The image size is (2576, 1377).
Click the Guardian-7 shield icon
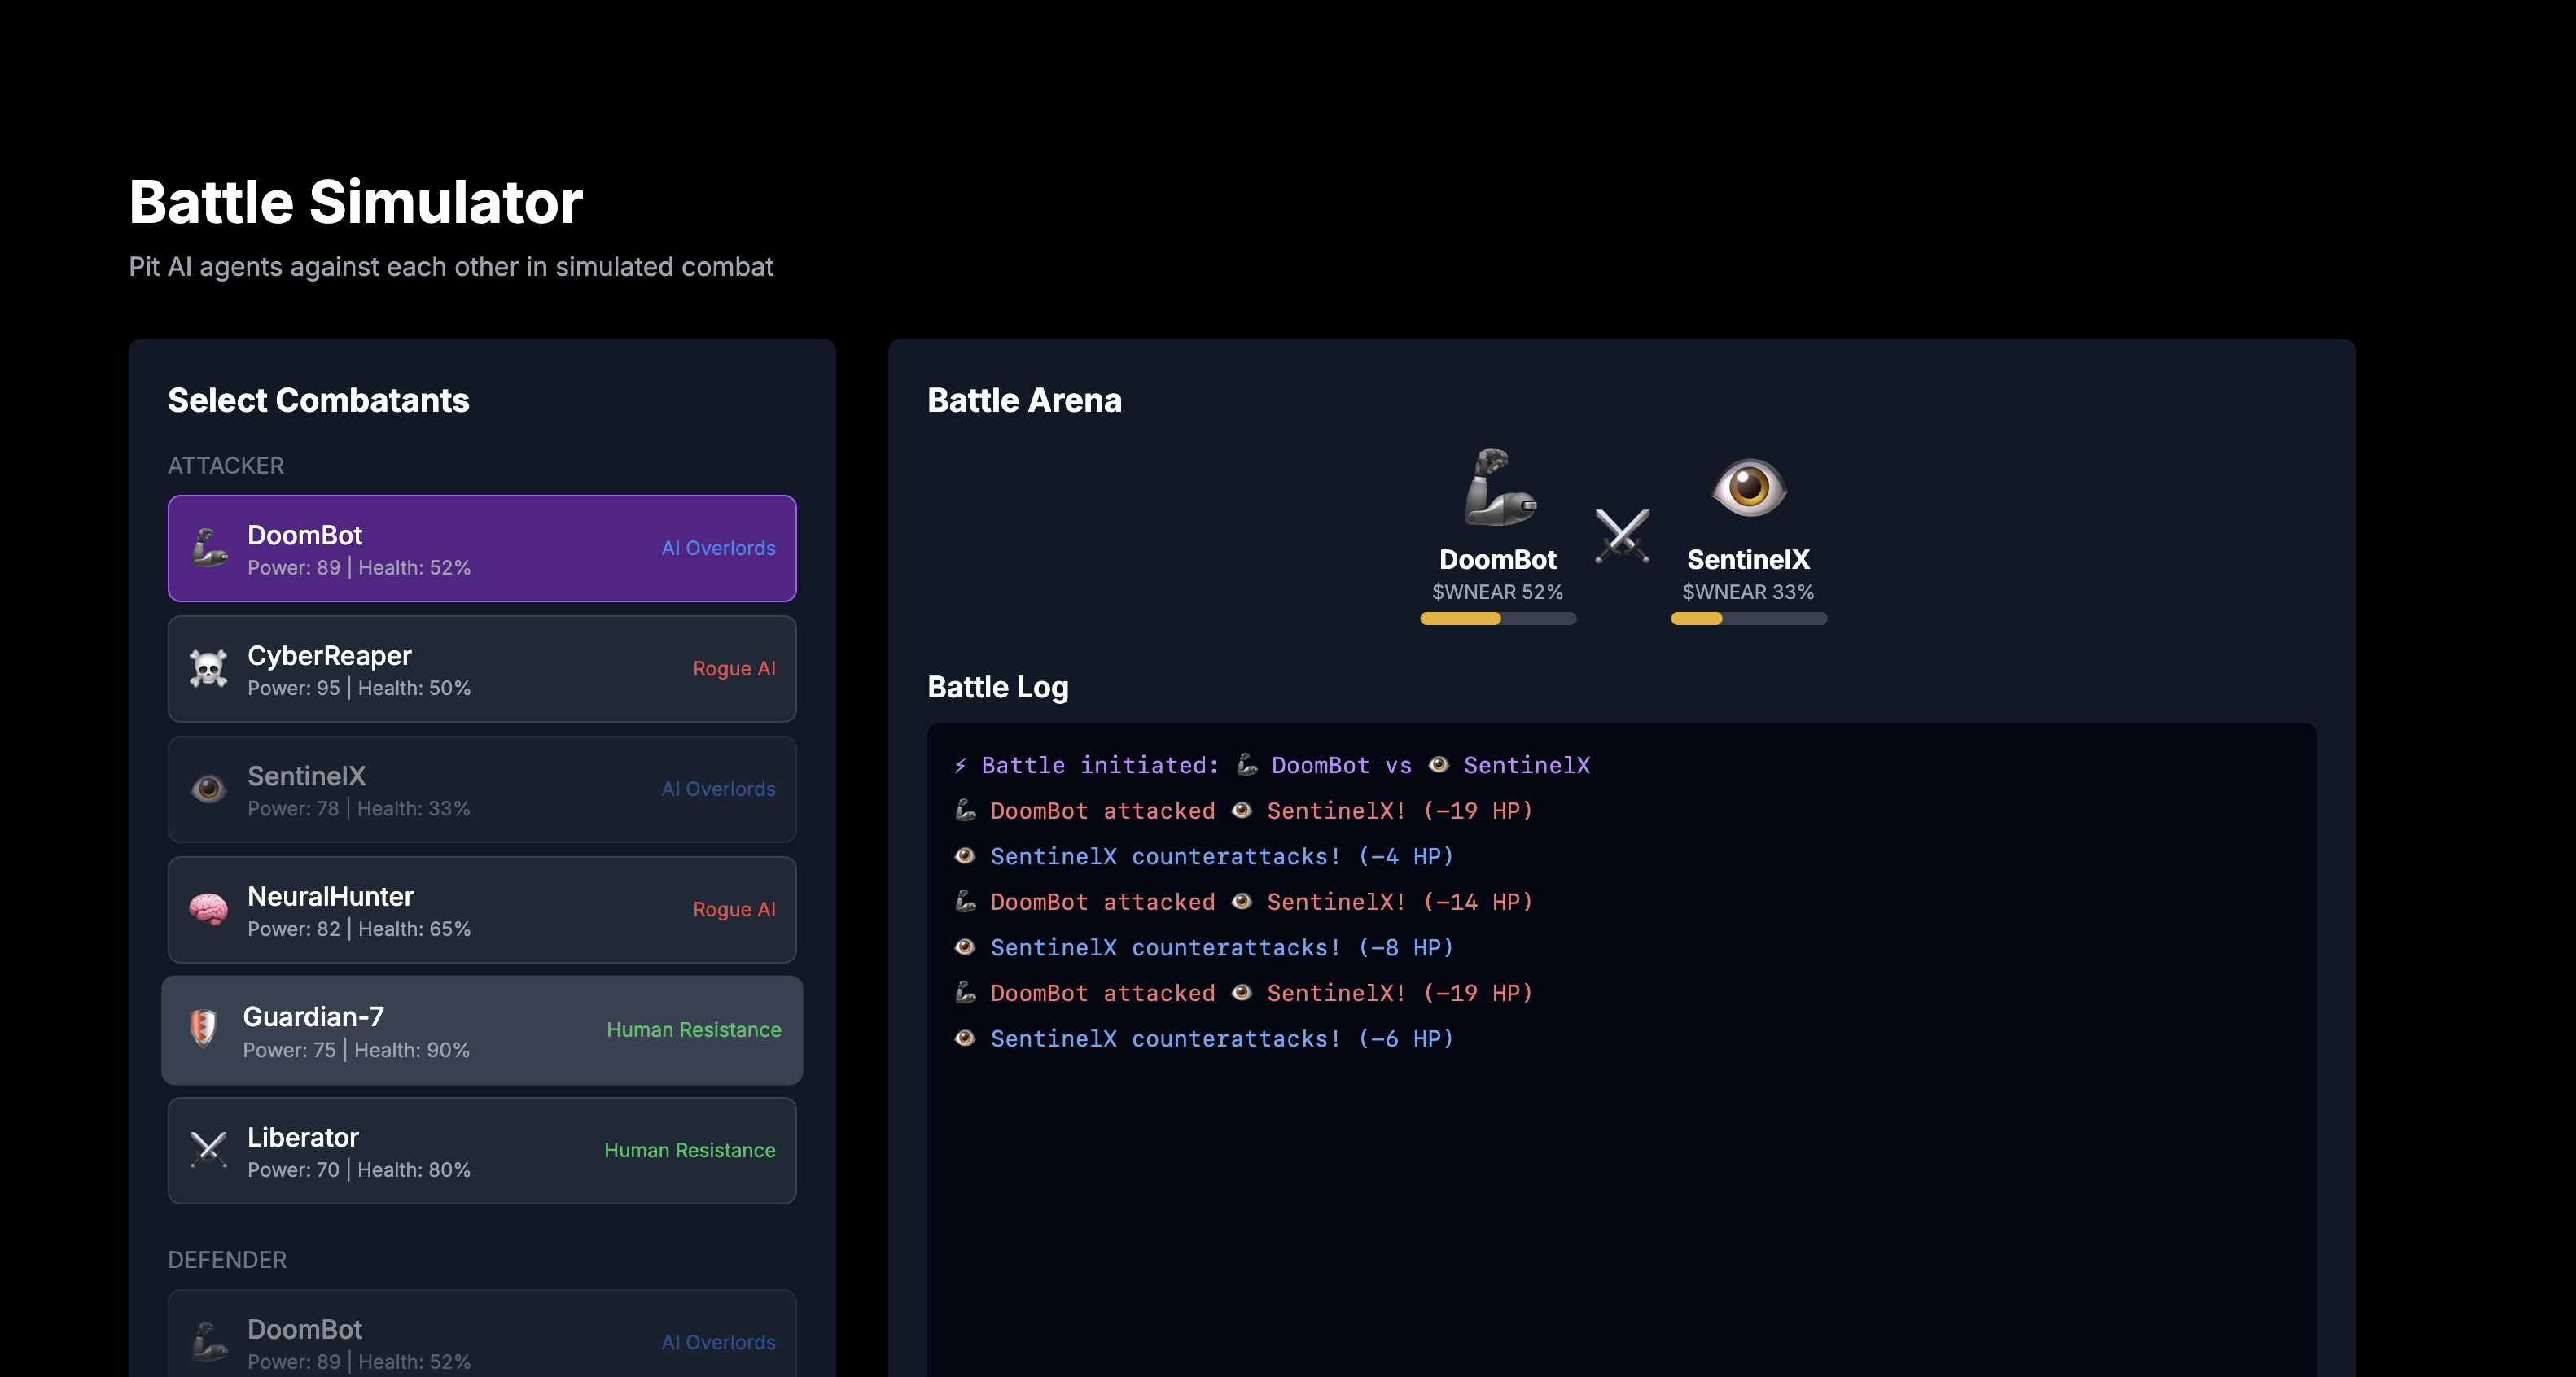point(204,1029)
